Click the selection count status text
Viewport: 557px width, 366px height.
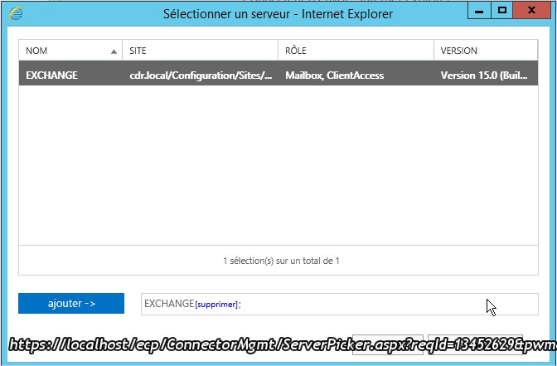pyautogui.click(x=281, y=261)
